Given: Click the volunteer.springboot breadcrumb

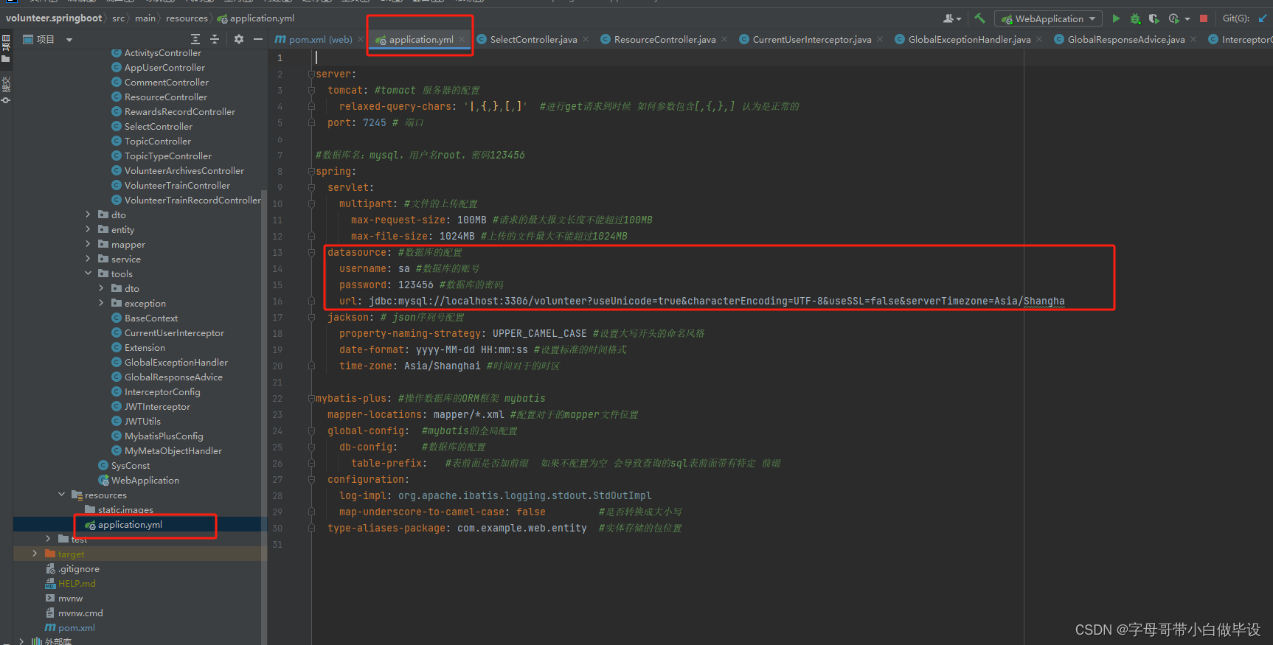Looking at the screenshot, I should [x=54, y=18].
